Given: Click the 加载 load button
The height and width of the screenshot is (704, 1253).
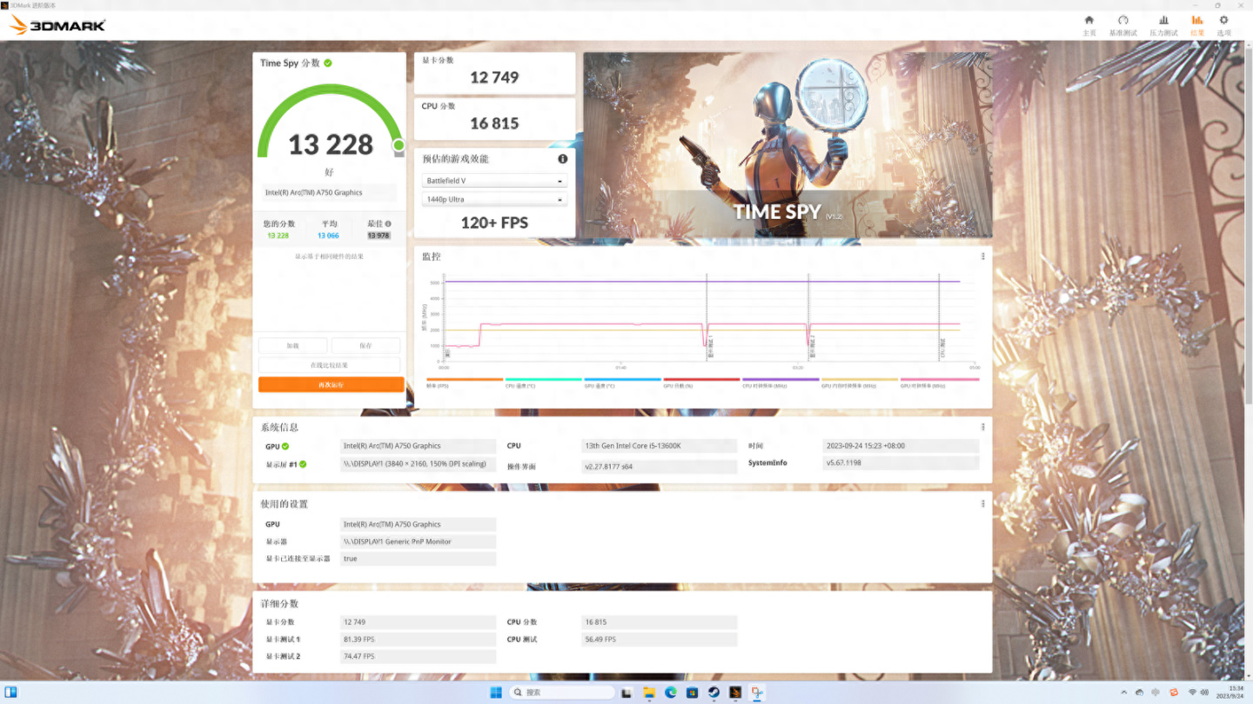Looking at the screenshot, I should click(292, 346).
